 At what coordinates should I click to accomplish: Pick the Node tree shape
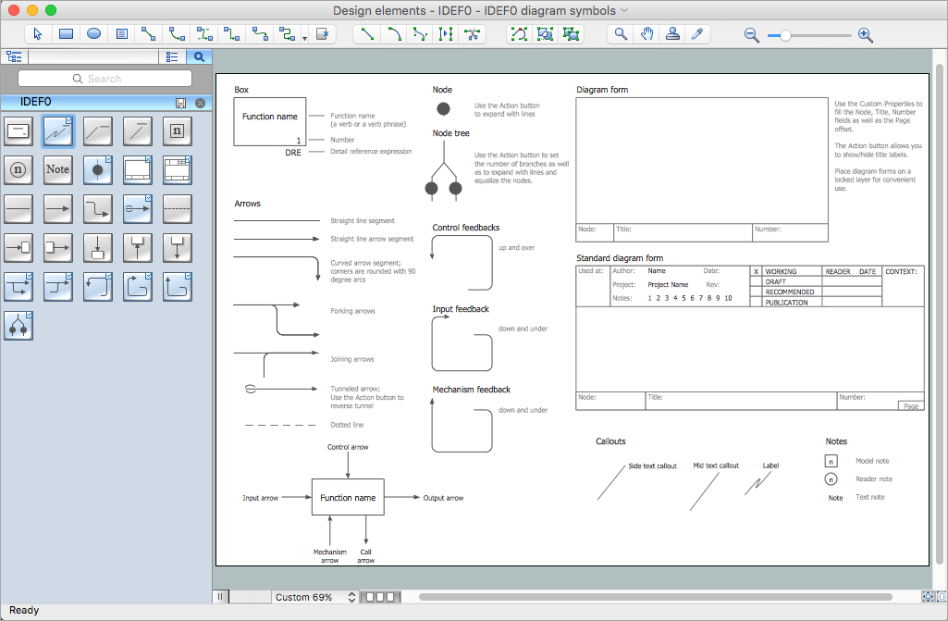click(x=18, y=326)
